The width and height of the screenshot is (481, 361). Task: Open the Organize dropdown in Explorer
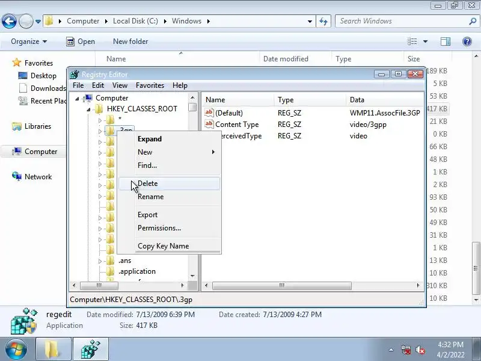[x=29, y=41]
